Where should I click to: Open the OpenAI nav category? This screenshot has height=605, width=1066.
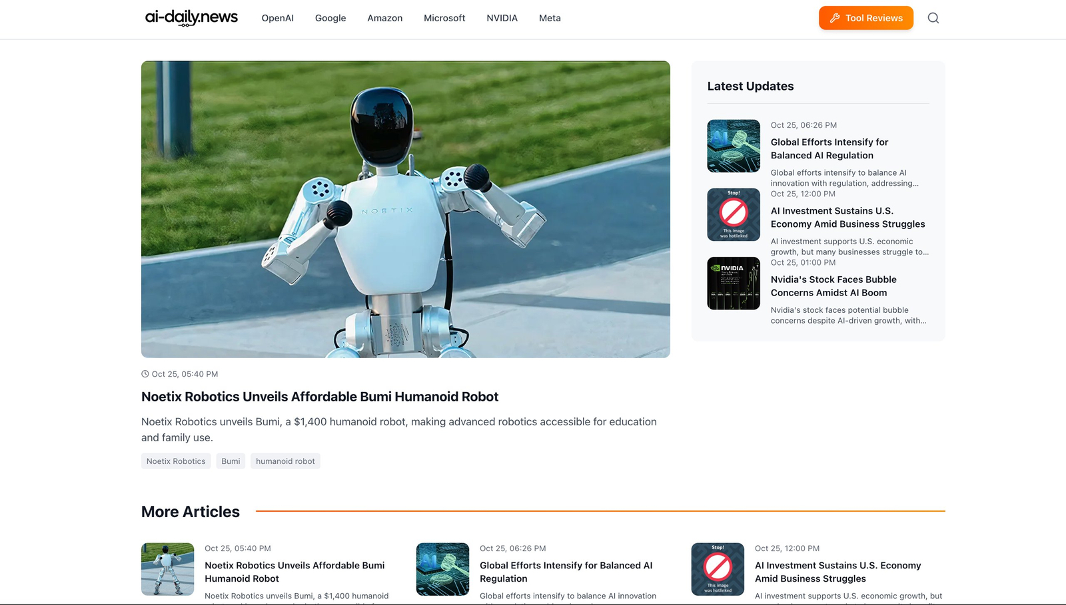click(277, 18)
